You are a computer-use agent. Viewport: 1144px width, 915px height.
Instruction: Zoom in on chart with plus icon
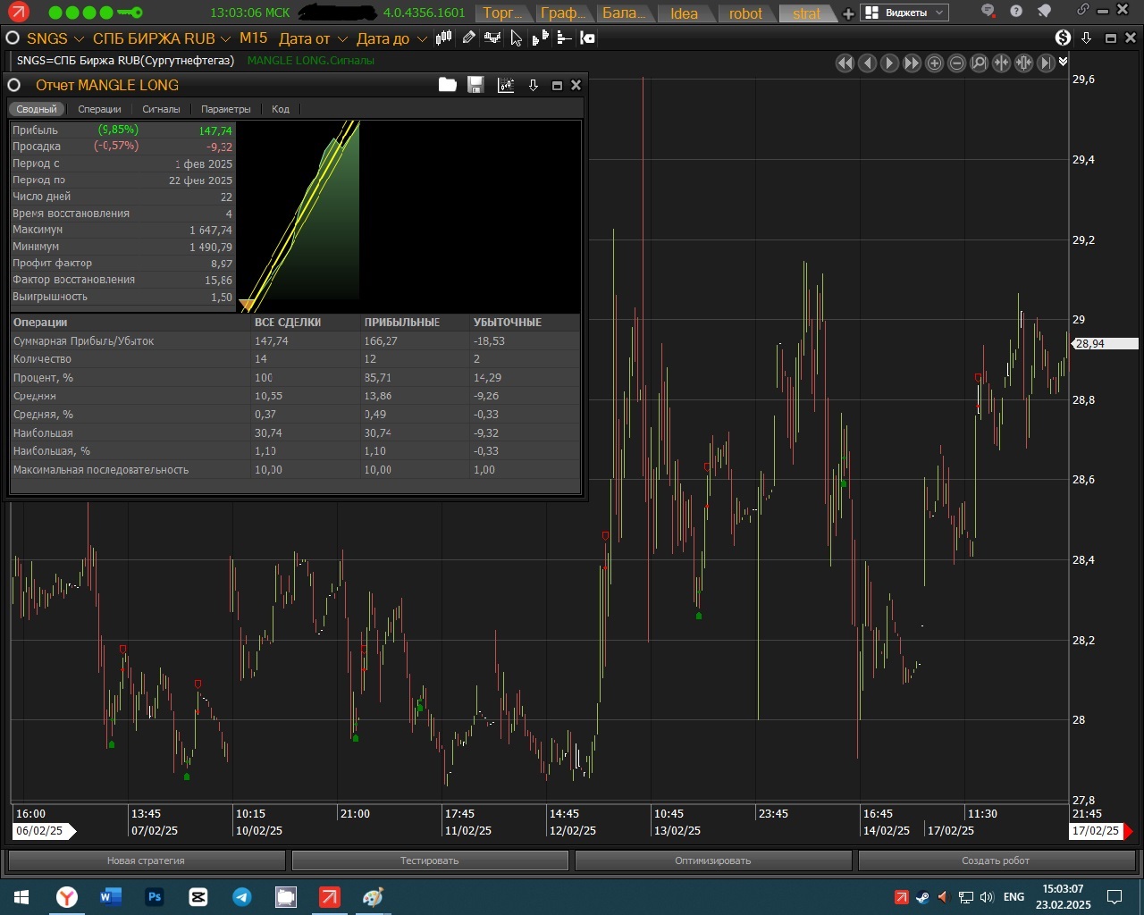coord(934,63)
